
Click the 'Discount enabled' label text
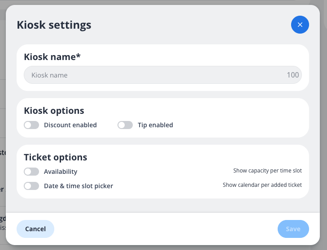coord(70,125)
